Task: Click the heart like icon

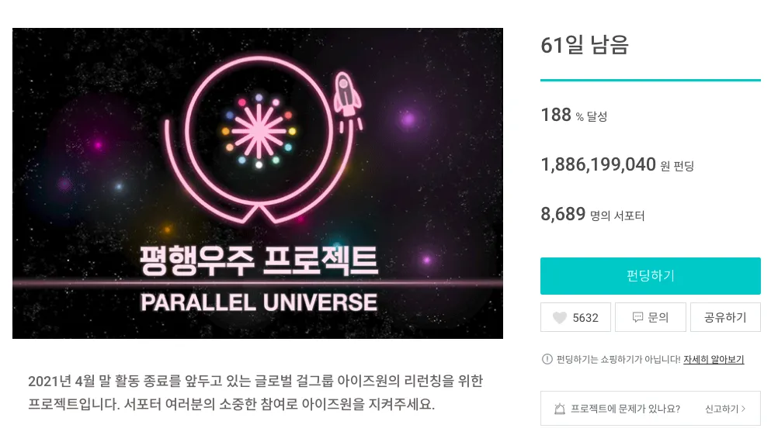Action: [559, 318]
